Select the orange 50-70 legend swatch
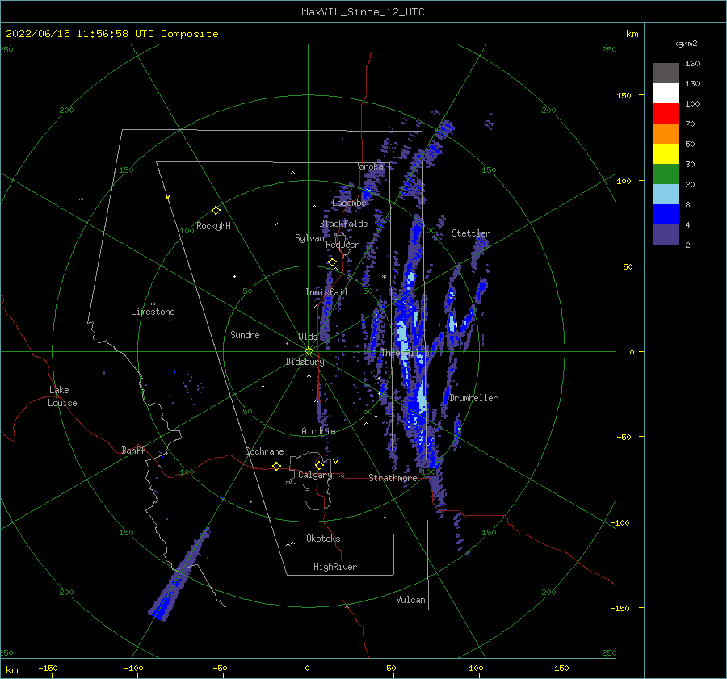 [x=666, y=133]
